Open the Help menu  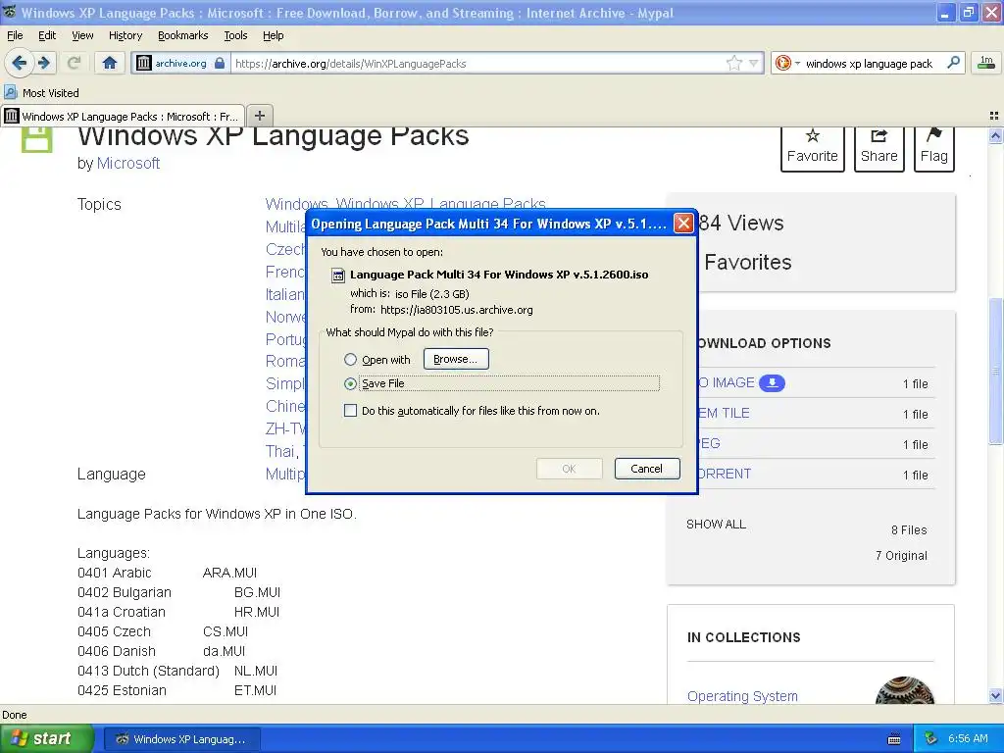(273, 35)
